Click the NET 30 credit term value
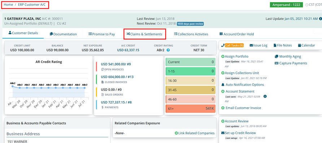 click(x=199, y=50)
